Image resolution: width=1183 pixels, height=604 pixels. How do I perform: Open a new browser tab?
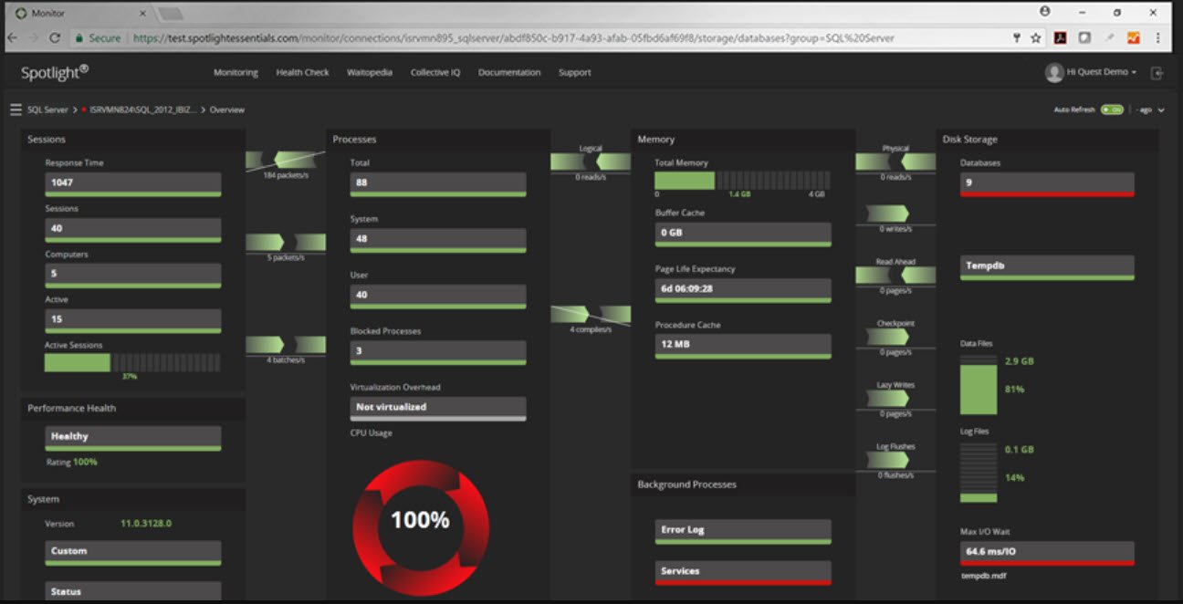click(170, 14)
